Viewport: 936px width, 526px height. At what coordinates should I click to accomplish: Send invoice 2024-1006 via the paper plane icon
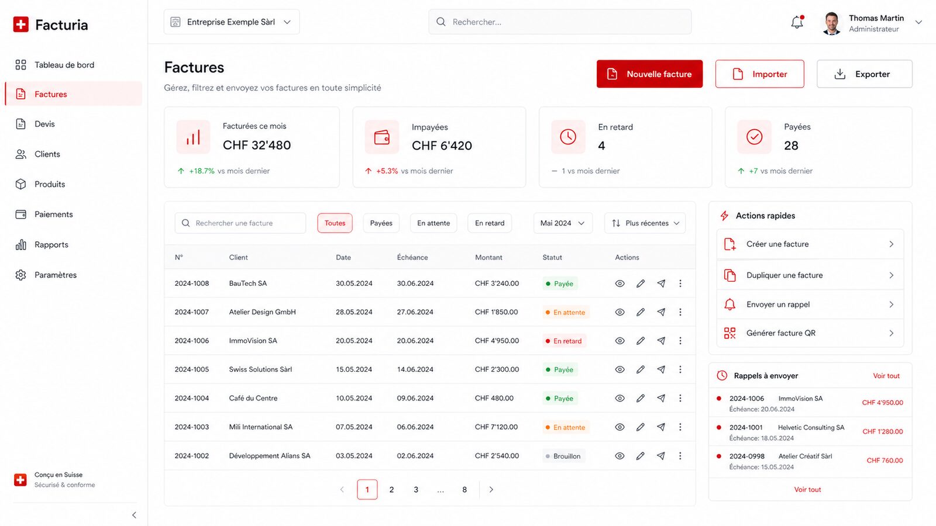click(661, 341)
